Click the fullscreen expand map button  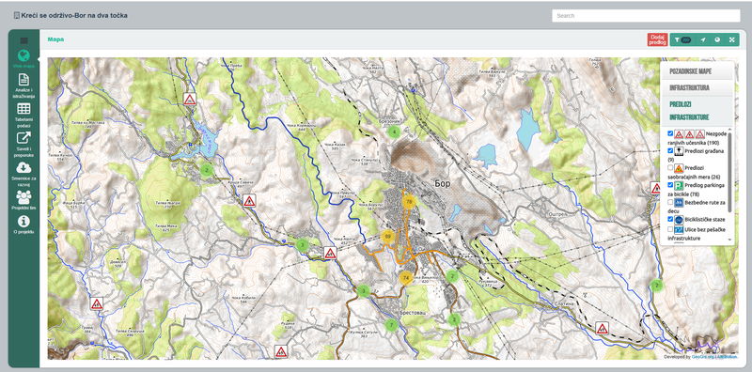[x=732, y=39]
